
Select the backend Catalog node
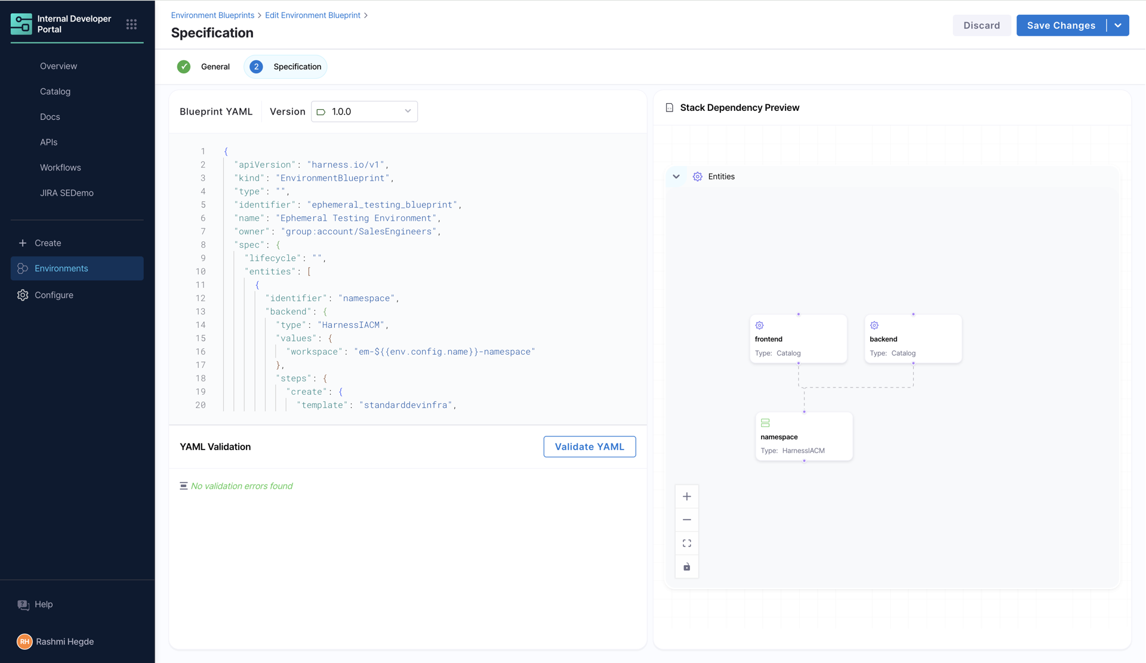pos(913,339)
